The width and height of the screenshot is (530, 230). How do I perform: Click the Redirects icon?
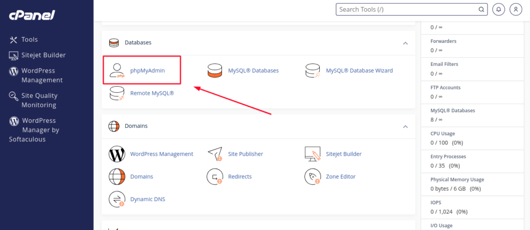point(215,176)
